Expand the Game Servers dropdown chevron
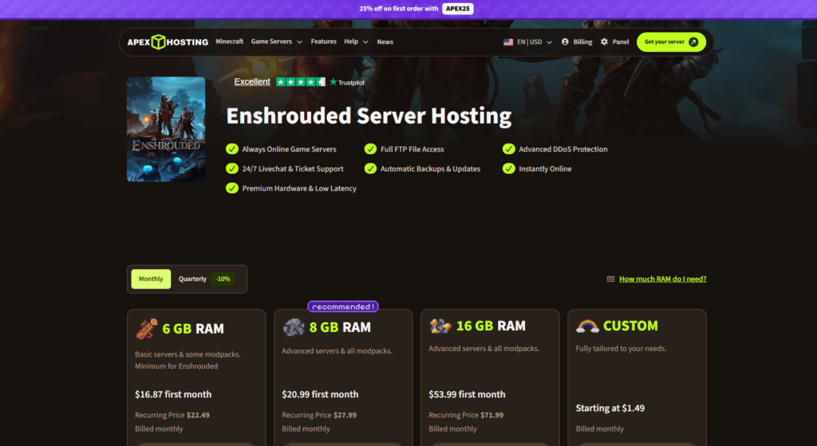 pyautogui.click(x=300, y=42)
